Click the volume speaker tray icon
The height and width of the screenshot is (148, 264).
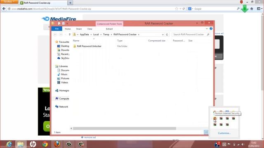(243, 144)
